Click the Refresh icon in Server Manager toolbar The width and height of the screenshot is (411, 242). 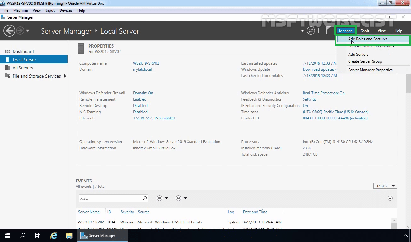[311, 31]
